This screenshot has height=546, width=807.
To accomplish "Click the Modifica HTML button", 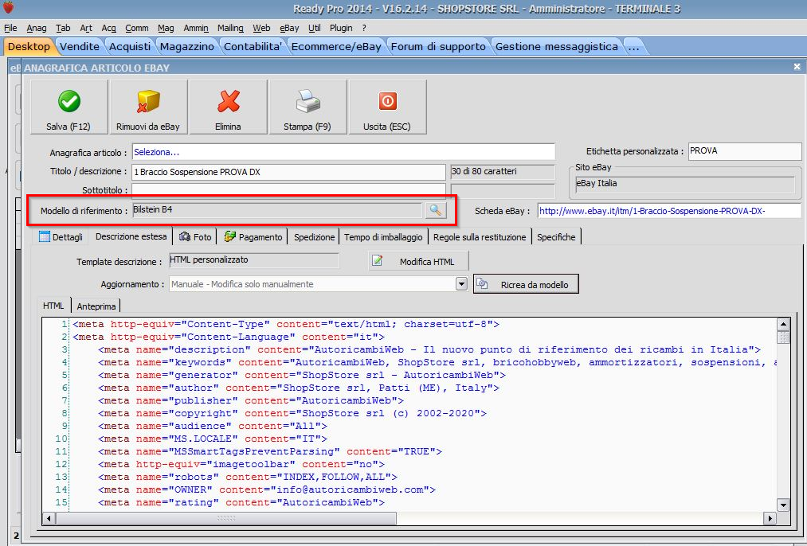I will [418, 262].
